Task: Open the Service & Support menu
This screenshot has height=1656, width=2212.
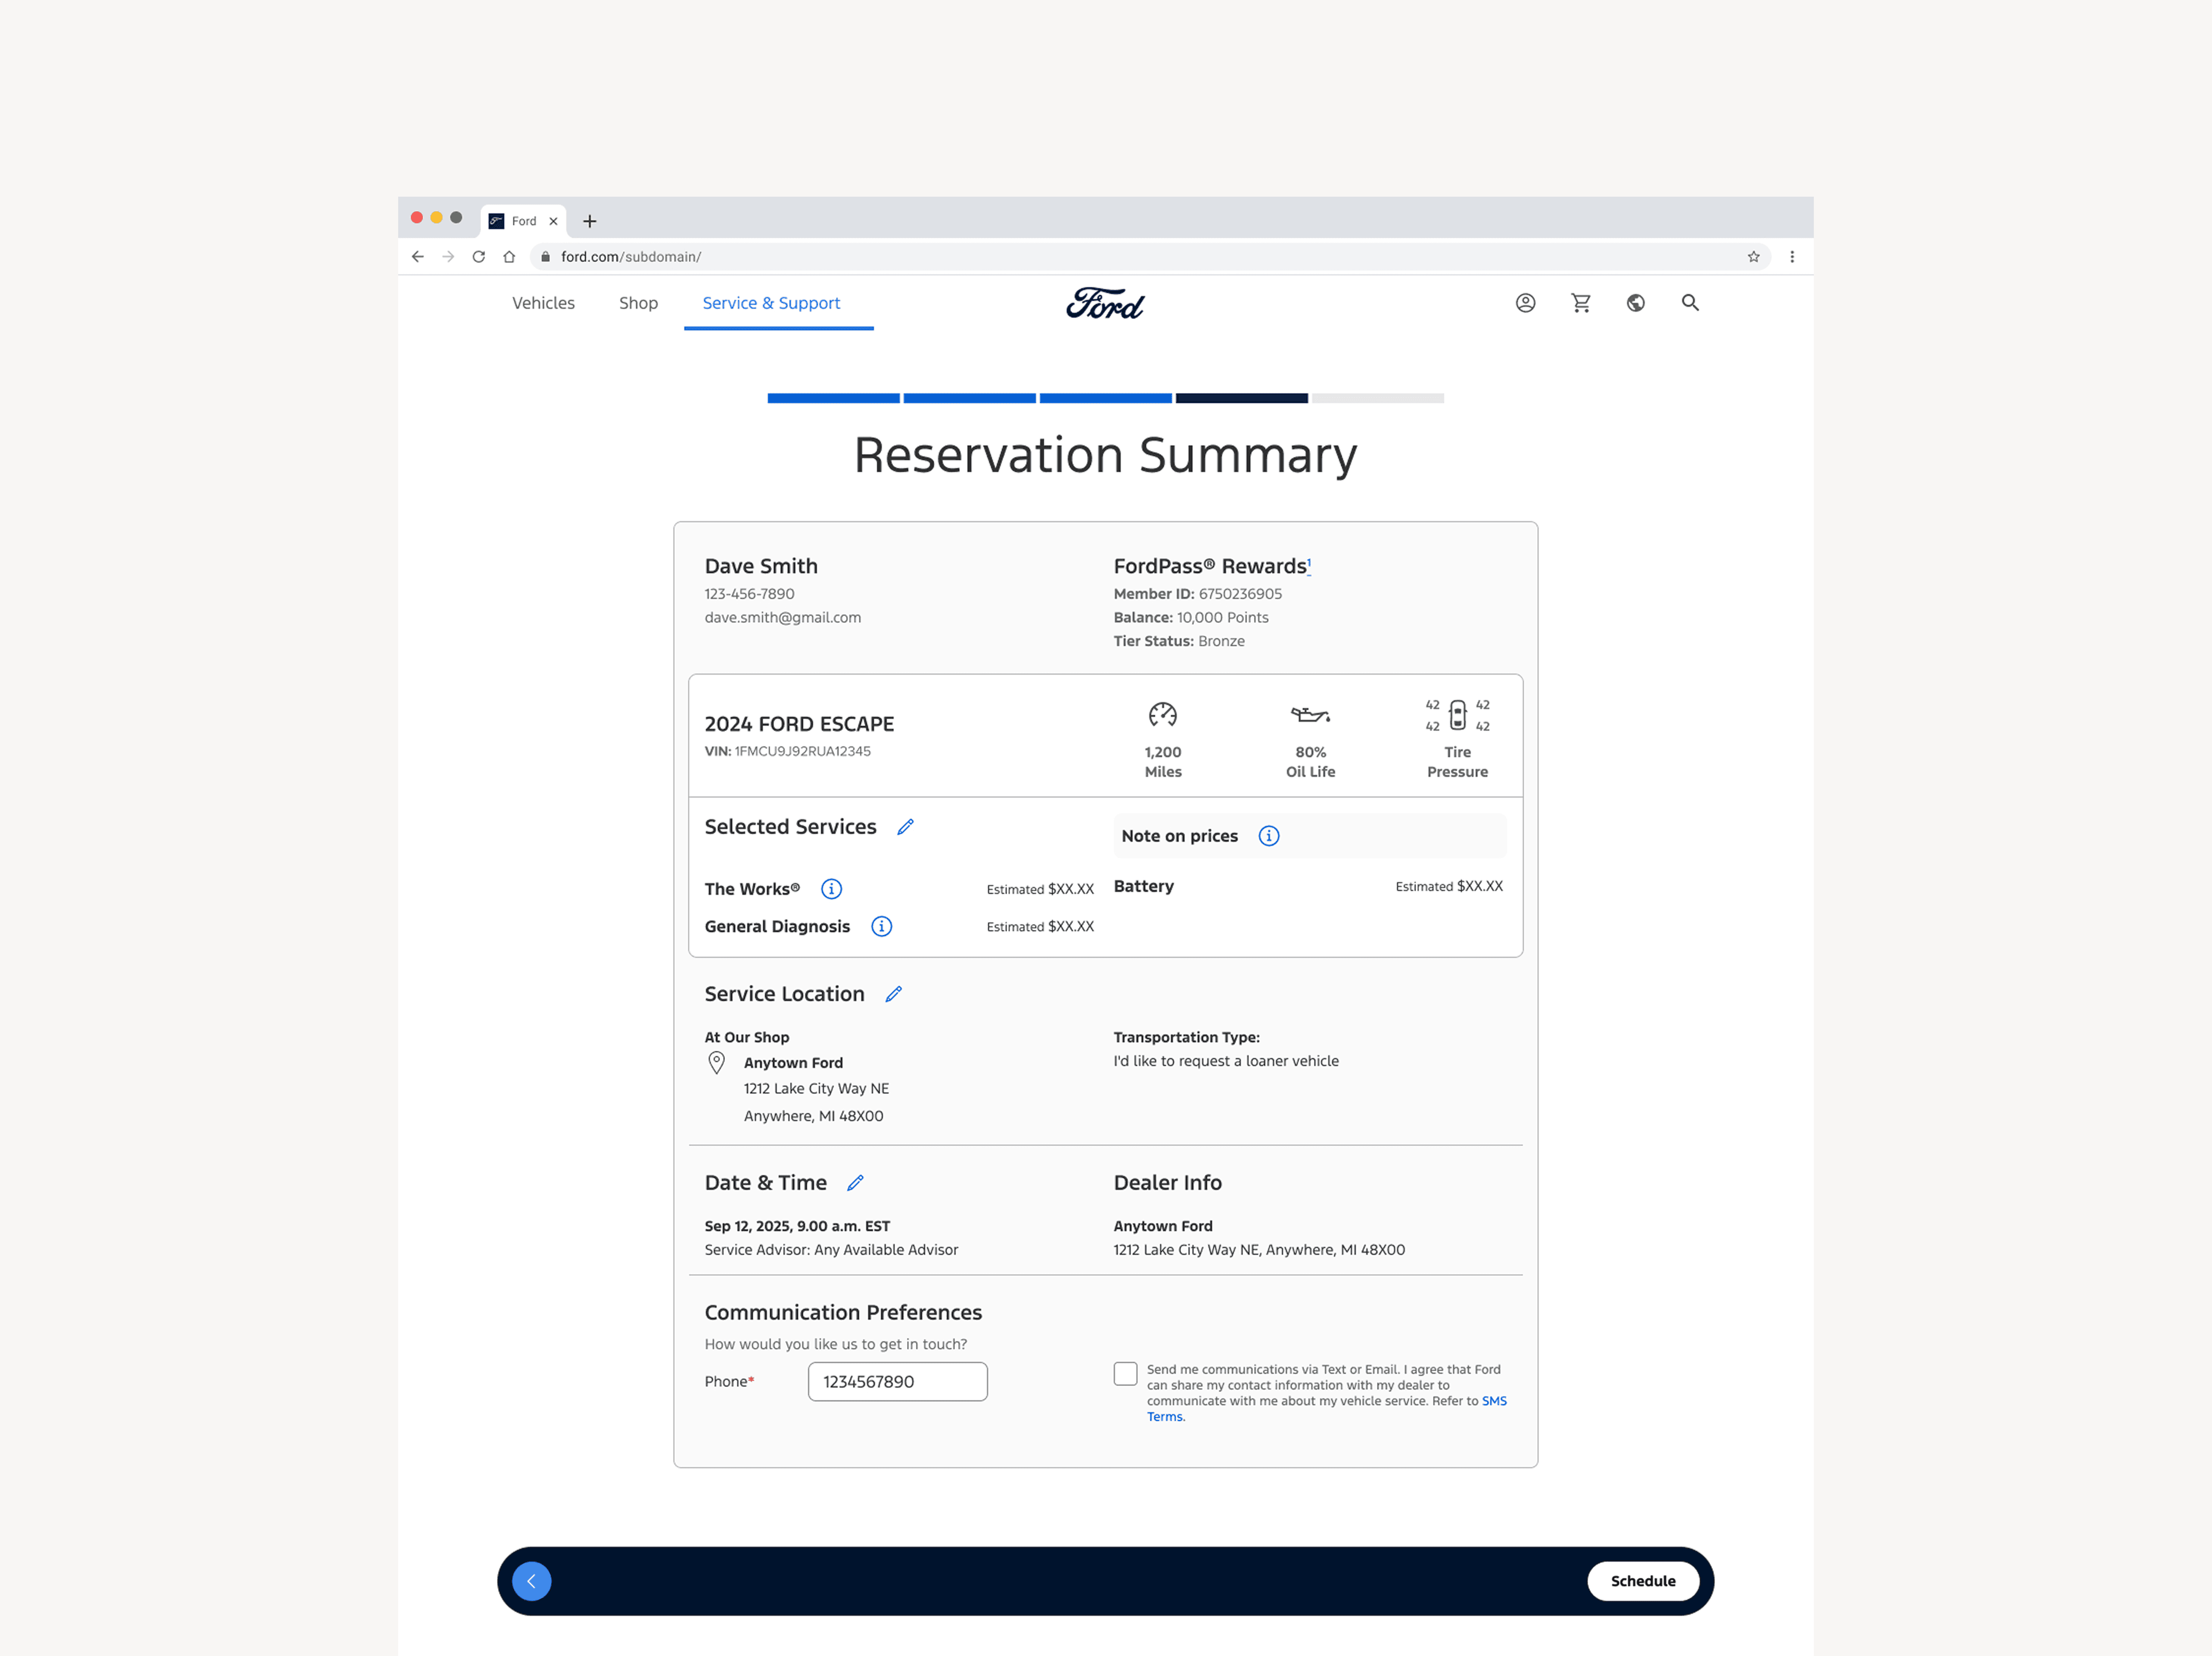Action: point(771,303)
